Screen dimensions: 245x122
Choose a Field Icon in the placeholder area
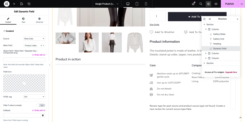tap(24, 83)
